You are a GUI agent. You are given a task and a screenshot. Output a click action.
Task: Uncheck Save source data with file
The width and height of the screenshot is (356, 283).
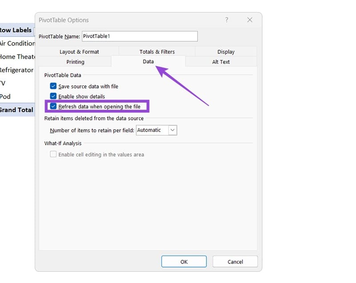point(53,86)
